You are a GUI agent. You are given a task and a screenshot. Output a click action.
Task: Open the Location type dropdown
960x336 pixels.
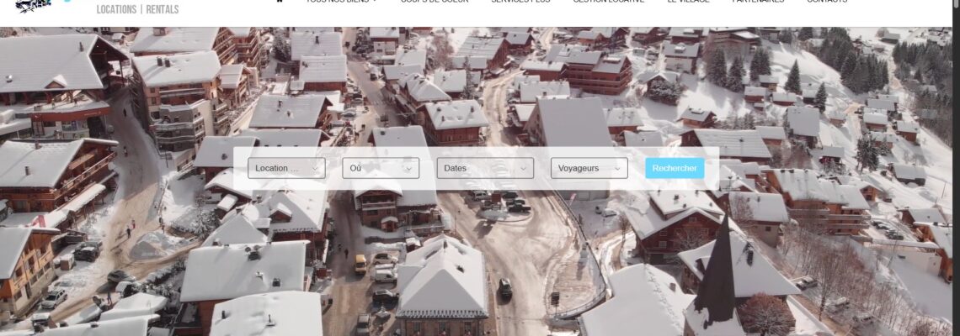pos(286,168)
